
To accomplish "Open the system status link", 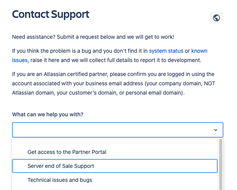I will (x=166, y=51).
